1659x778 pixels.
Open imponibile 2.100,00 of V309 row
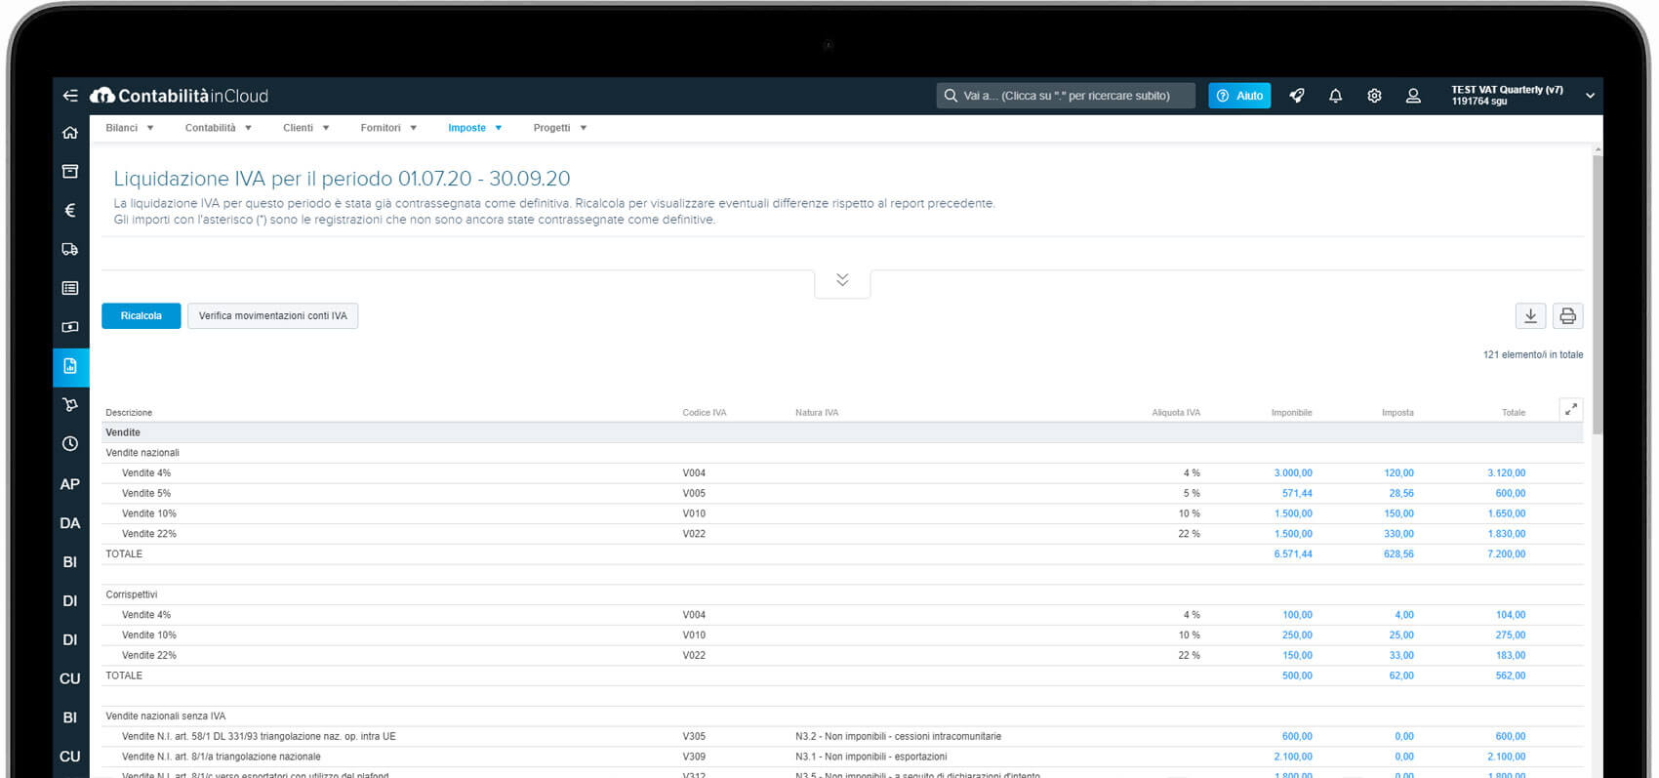click(x=1293, y=757)
